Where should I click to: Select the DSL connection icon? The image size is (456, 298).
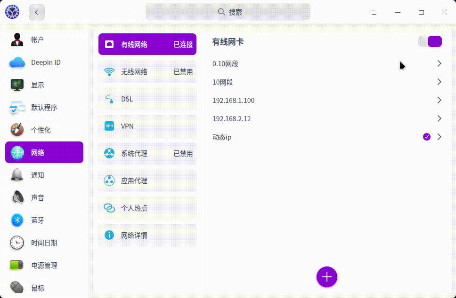click(x=109, y=99)
